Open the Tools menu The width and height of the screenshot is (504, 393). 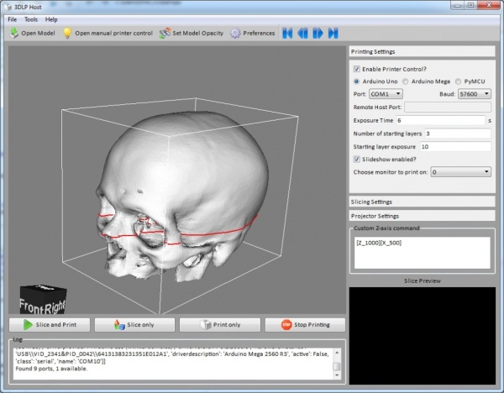[x=30, y=18]
